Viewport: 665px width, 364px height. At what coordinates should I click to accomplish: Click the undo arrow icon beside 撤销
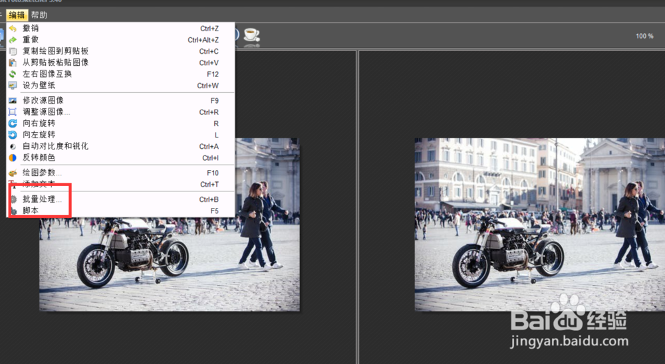(13, 29)
